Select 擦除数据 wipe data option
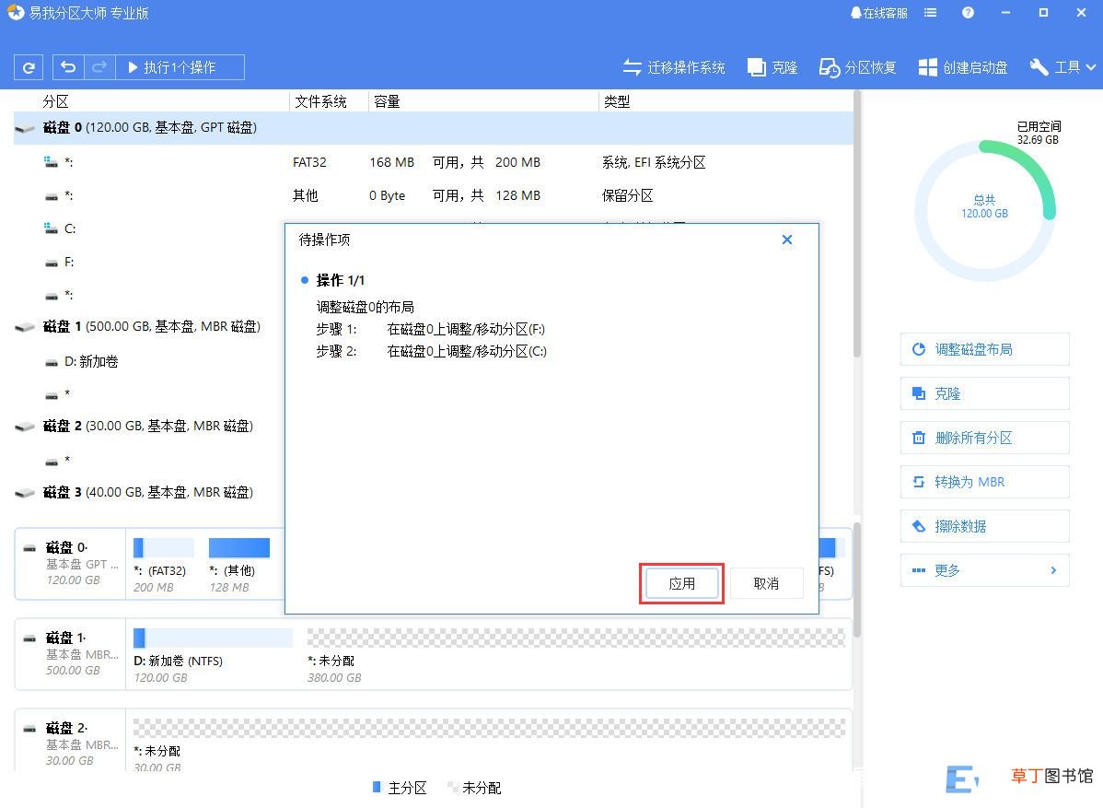Viewport: 1103px width, 808px height. click(985, 526)
